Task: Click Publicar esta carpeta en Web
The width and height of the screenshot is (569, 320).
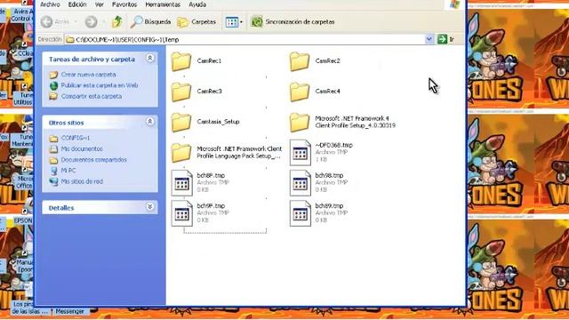Action: [100, 85]
